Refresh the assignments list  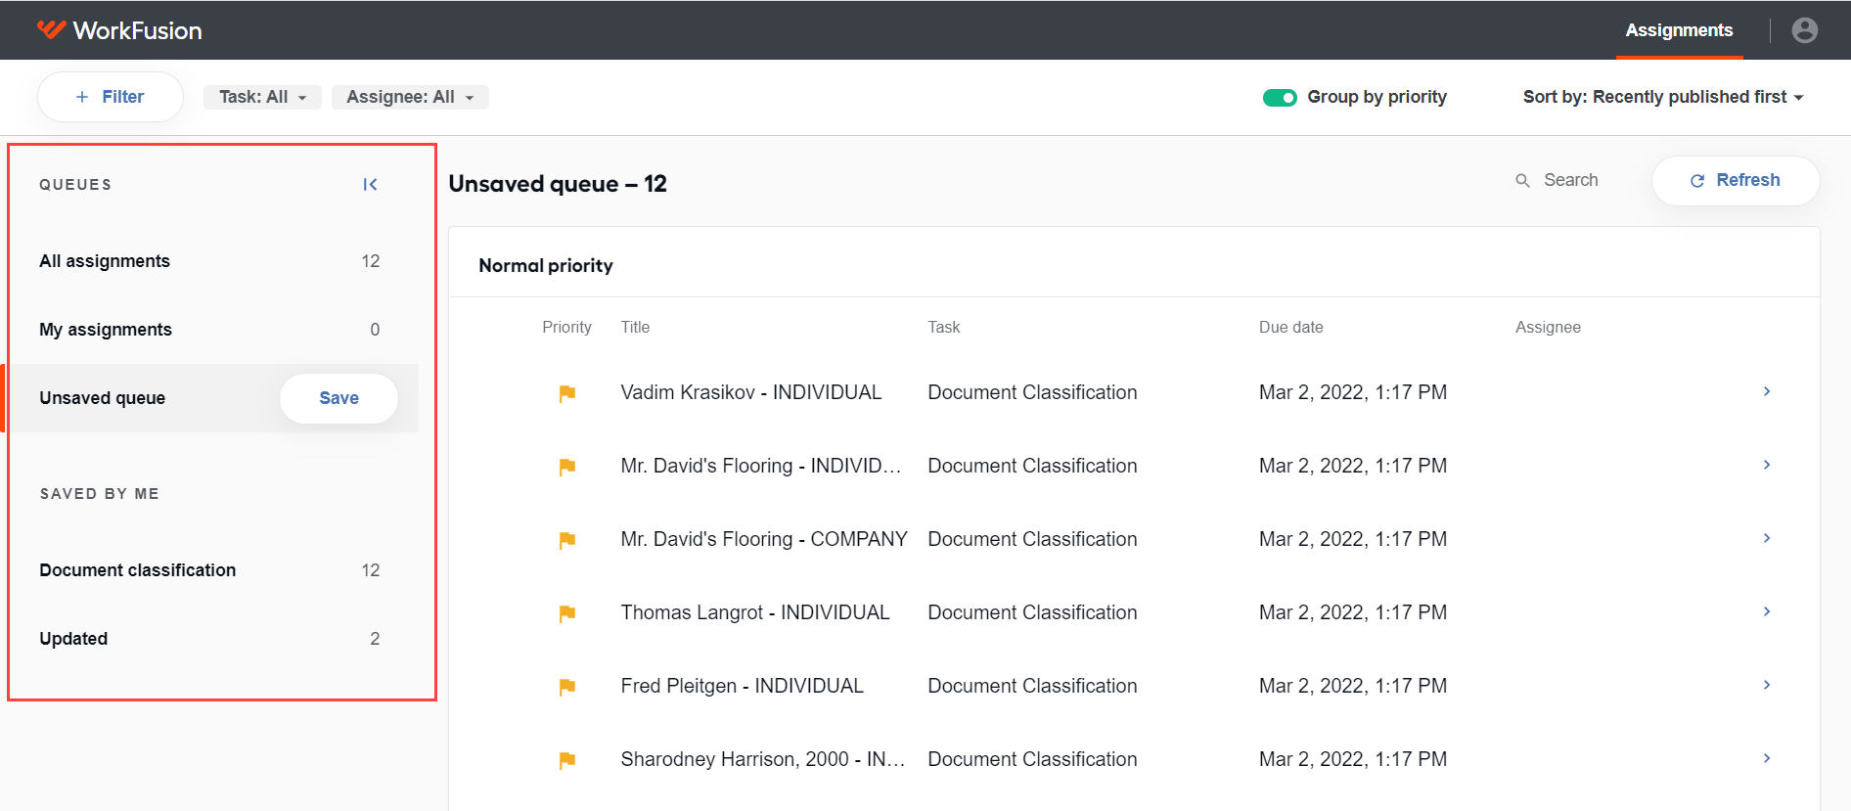[1736, 180]
